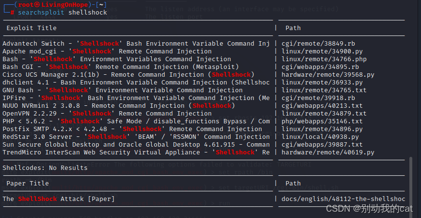
Task: Click path linux/remote/34896.py
Action: [x=322, y=129]
